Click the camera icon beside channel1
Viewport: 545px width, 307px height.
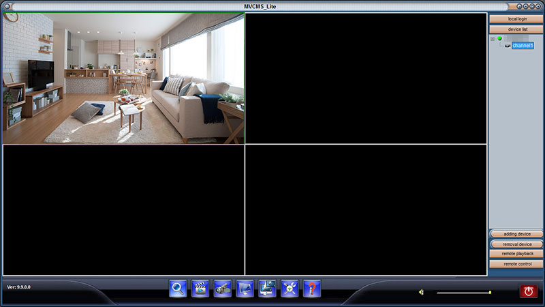[508, 46]
